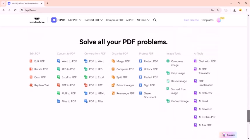Click the Word to PDF icon
Viewport: 250px width, 140px height.
tap(58, 61)
